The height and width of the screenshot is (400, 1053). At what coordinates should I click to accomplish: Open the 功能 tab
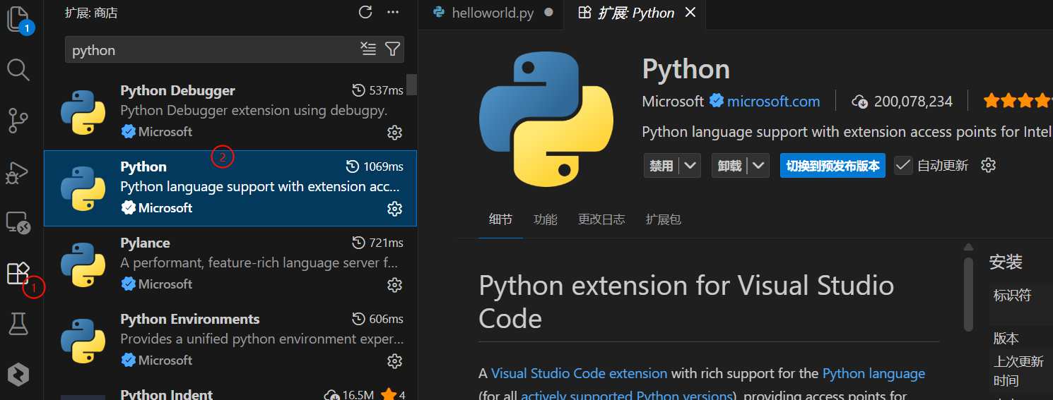pos(546,219)
